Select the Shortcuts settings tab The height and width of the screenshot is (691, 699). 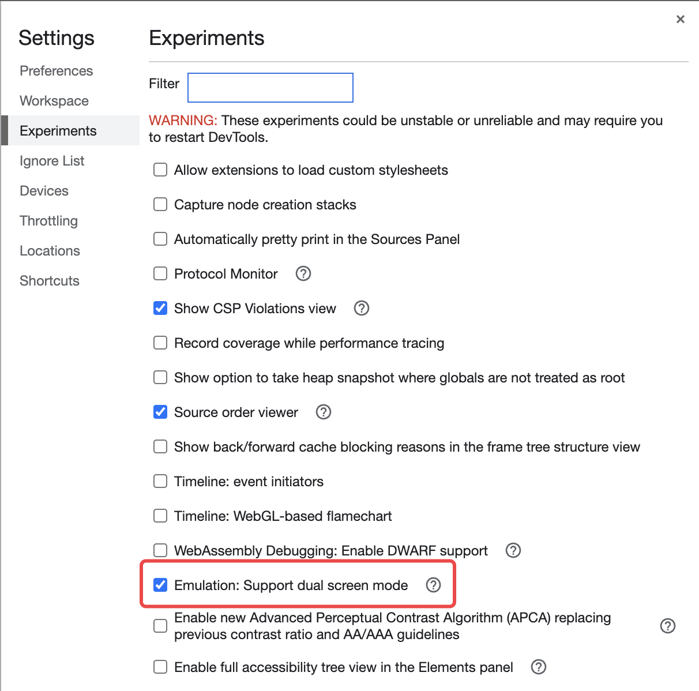[x=50, y=280]
